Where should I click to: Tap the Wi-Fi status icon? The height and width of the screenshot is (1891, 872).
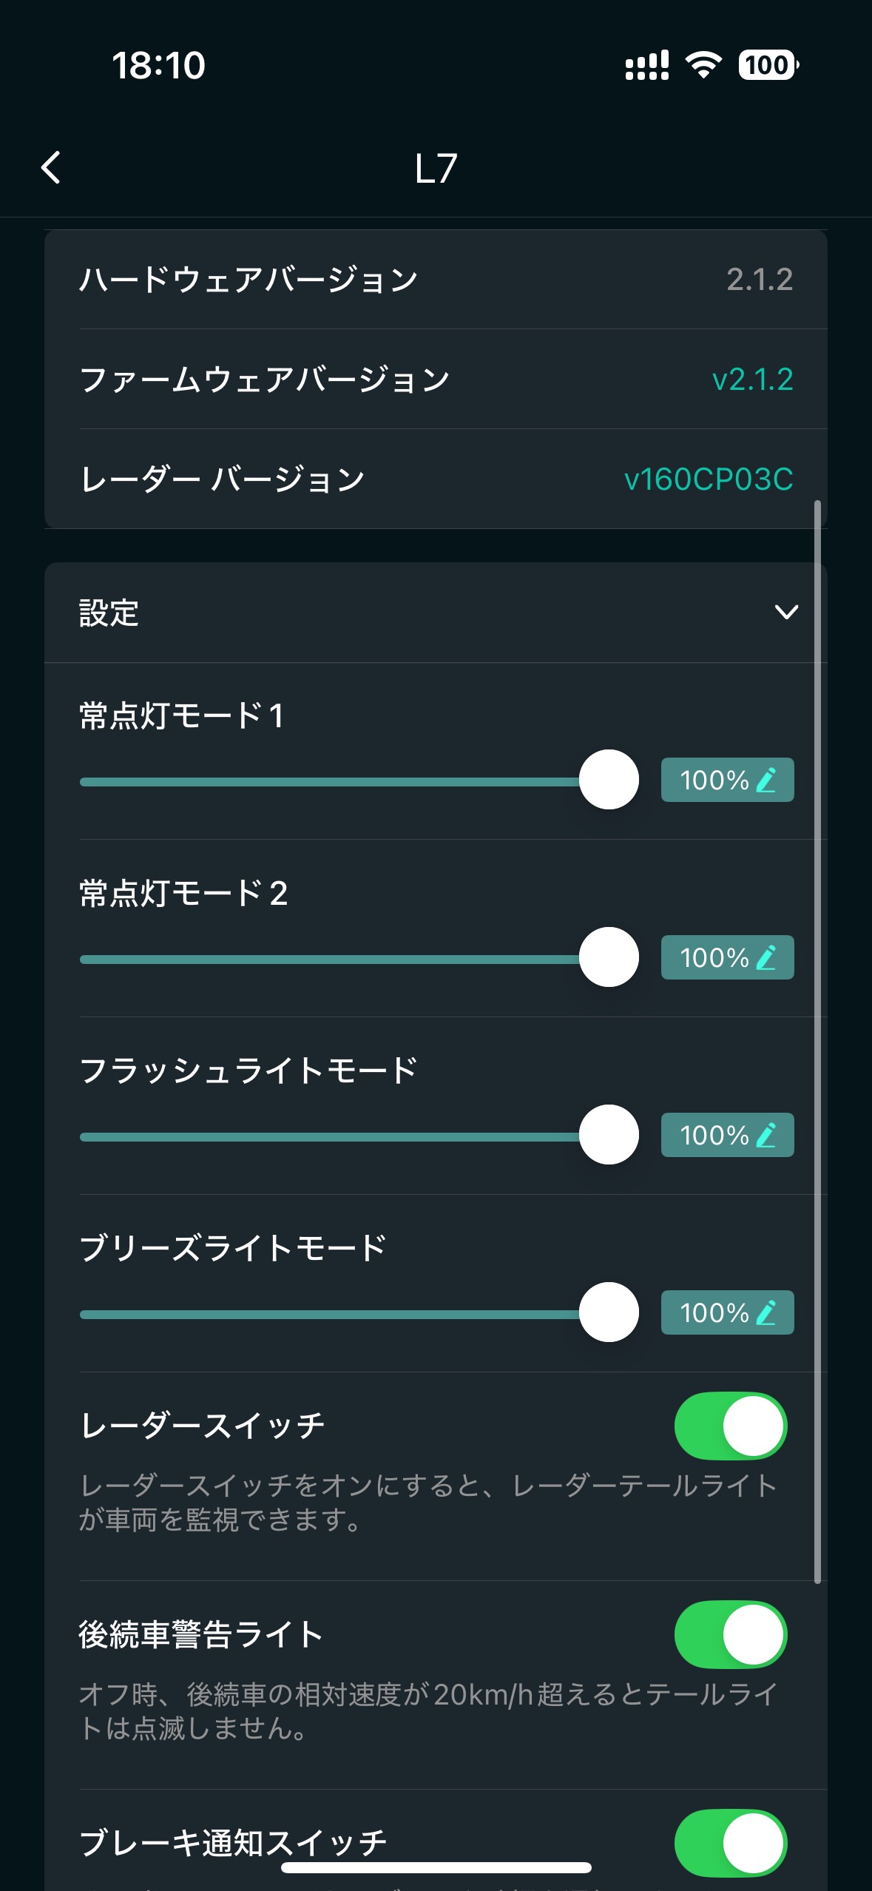coord(703,65)
